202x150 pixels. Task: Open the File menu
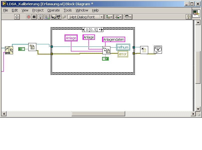[x=6, y=10]
